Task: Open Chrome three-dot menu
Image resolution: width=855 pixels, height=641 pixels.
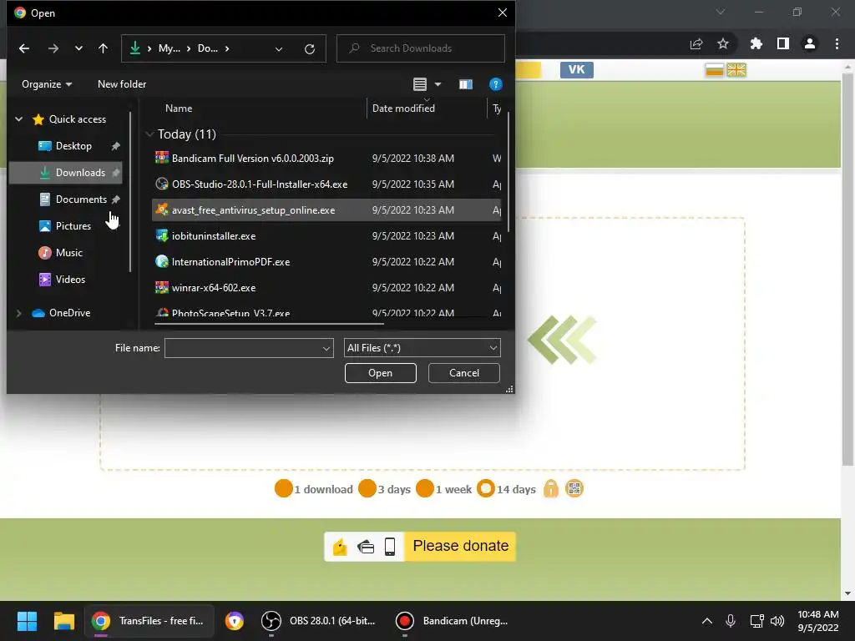Action: tap(837, 43)
